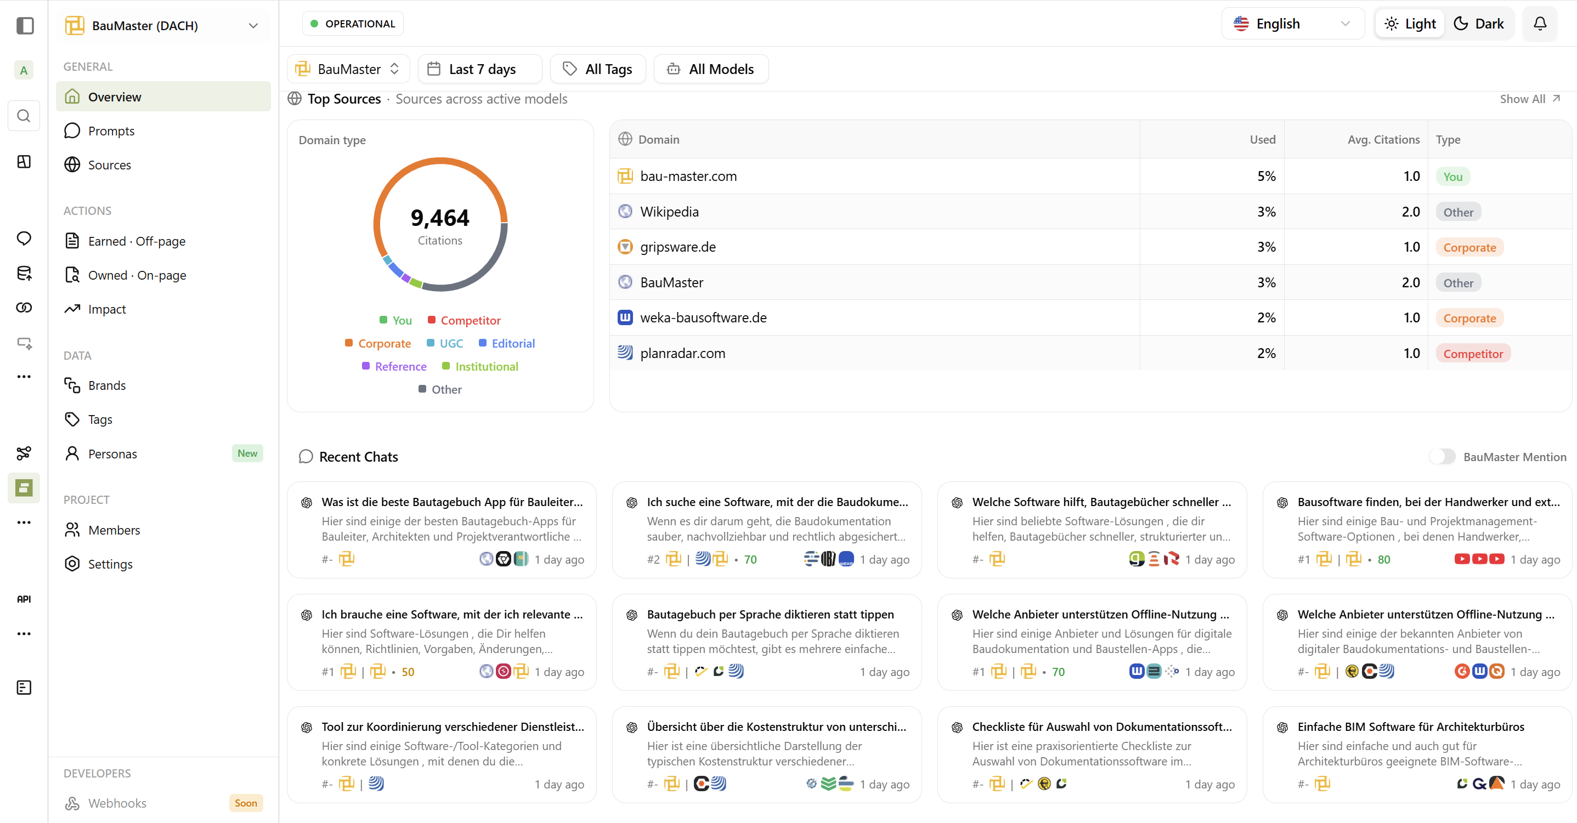Click the Competitor legend color swatch
Image resolution: width=1577 pixels, height=823 pixels.
coord(432,320)
